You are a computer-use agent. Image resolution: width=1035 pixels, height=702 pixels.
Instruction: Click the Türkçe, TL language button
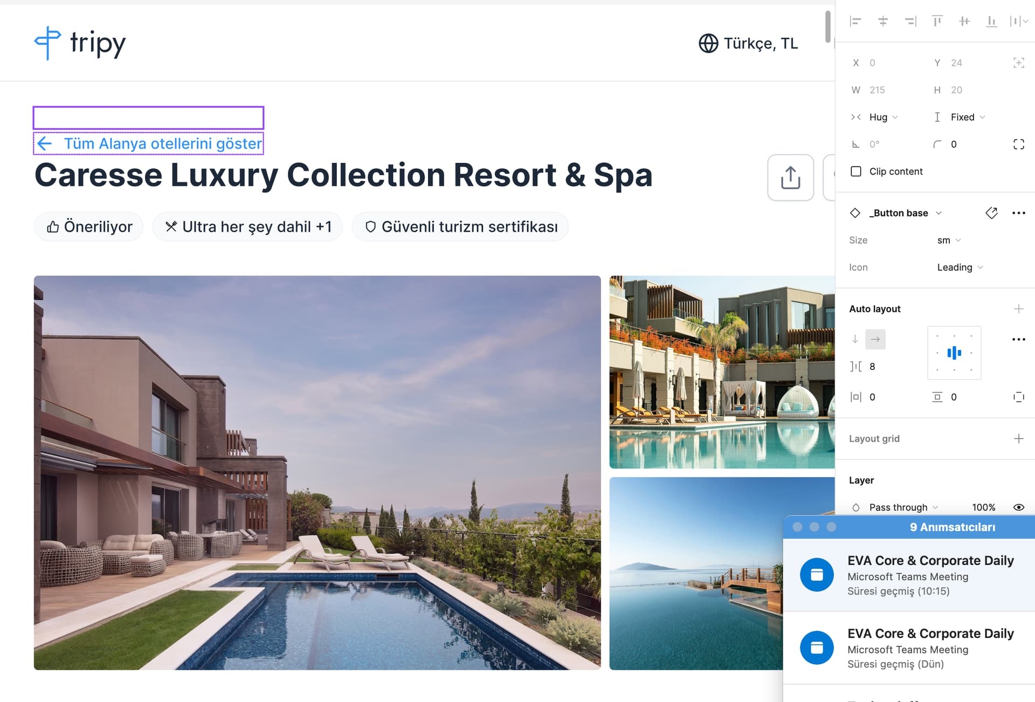748,43
